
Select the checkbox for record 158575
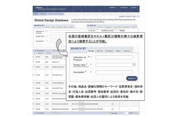[x=34, y=67]
